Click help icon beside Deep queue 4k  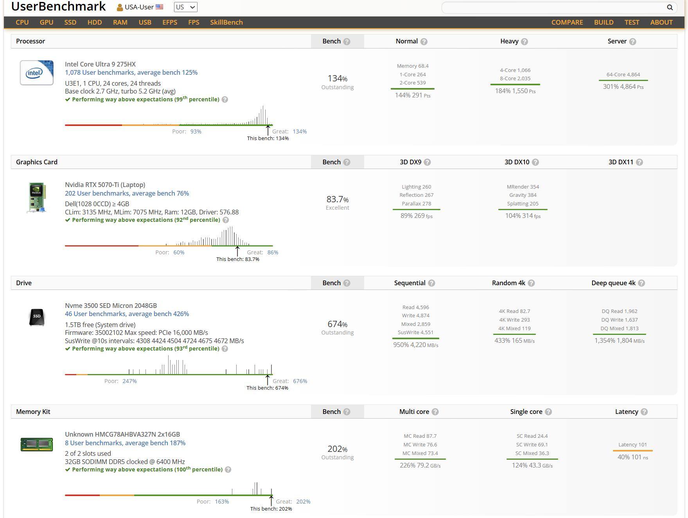[641, 283]
